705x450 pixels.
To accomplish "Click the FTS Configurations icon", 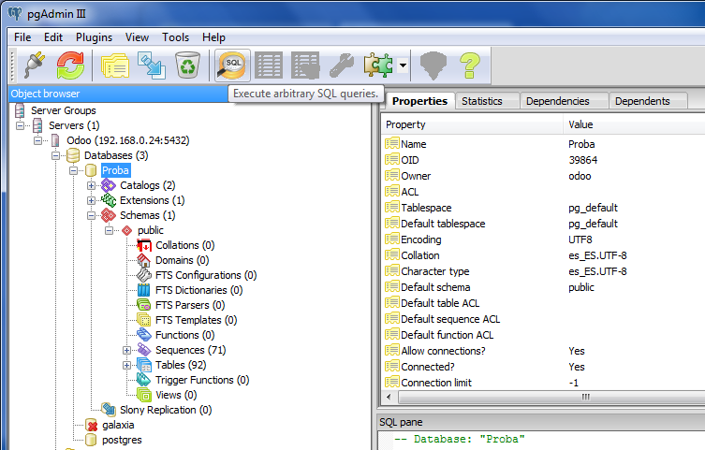I will click(144, 275).
